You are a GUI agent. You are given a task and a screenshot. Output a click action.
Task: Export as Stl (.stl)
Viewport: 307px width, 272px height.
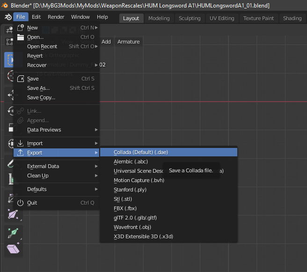click(x=168, y=199)
